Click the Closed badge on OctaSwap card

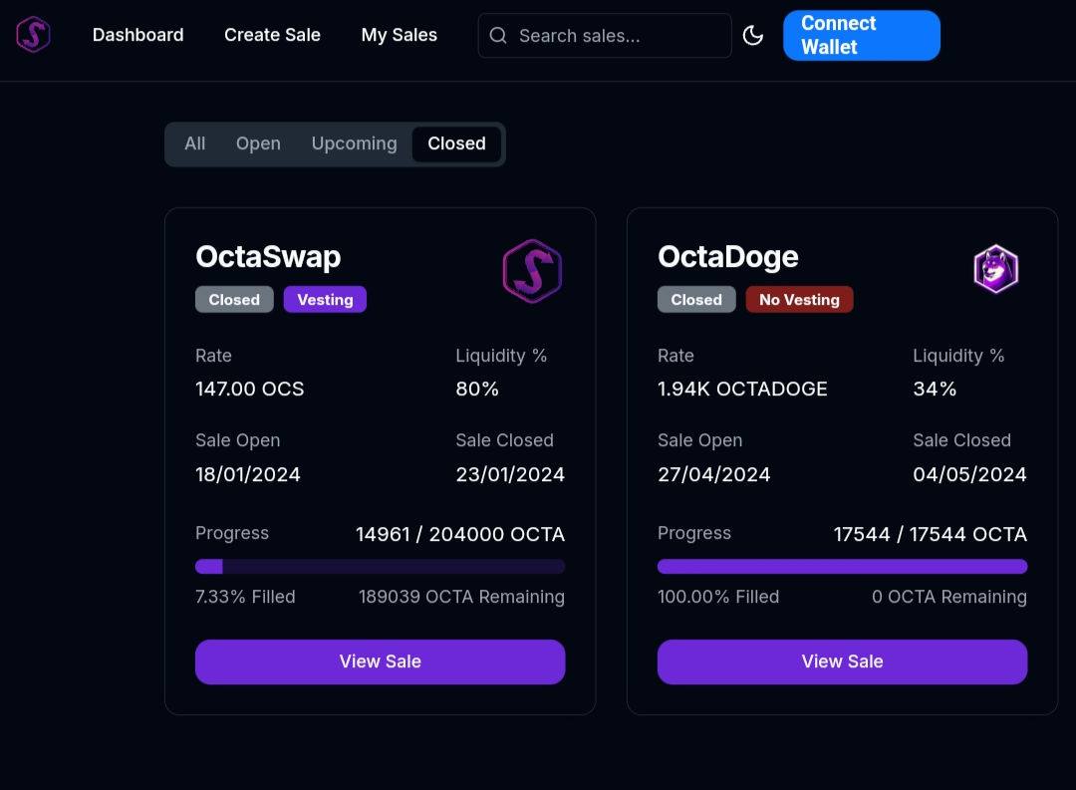tap(234, 300)
